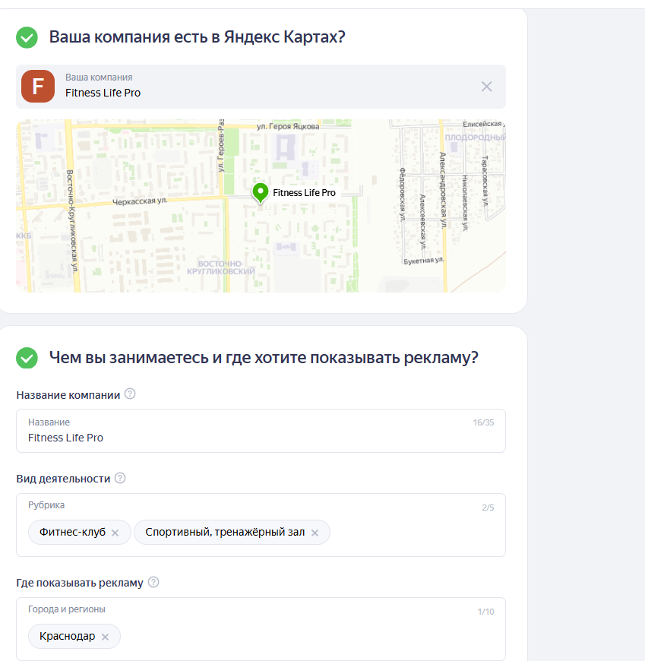Click the orange F company logo
Screen dimensions: 645x661
pyautogui.click(x=38, y=87)
